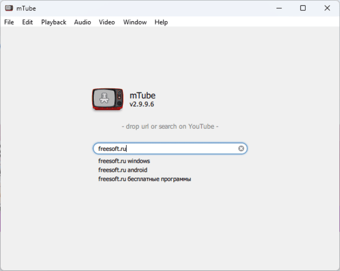Open the Video menu

coord(107,22)
